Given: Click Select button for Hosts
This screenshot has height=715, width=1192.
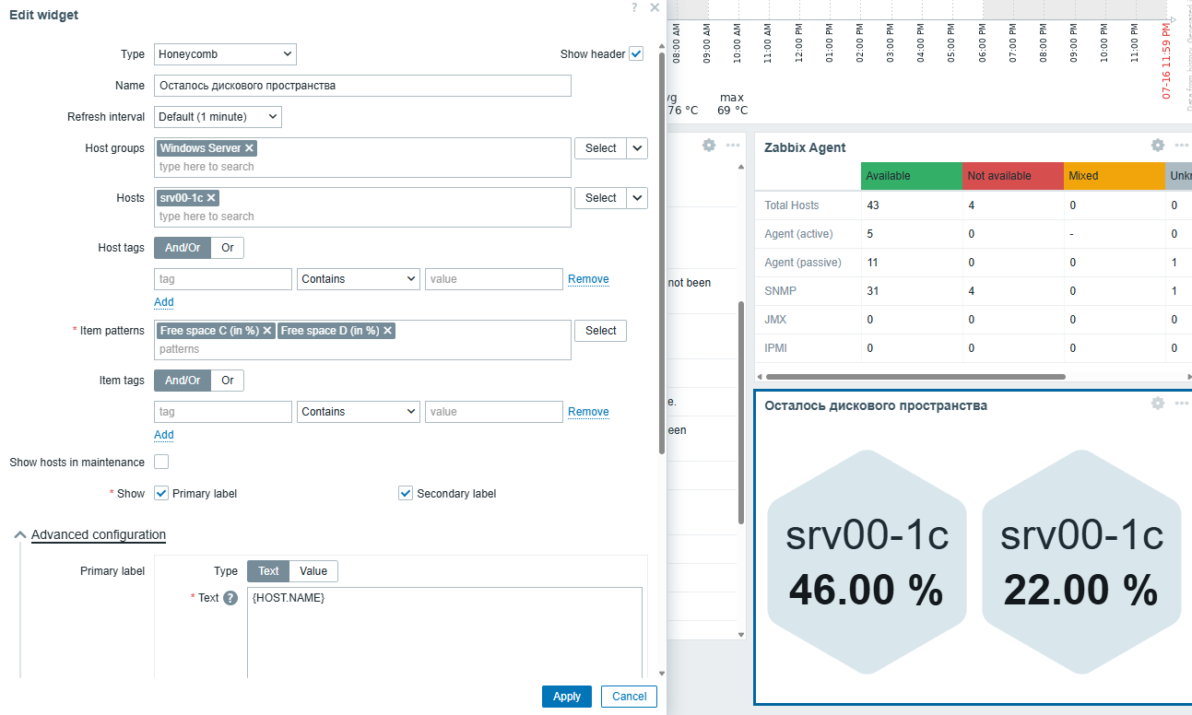Looking at the screenshot, I should click(x=601, y=198).
